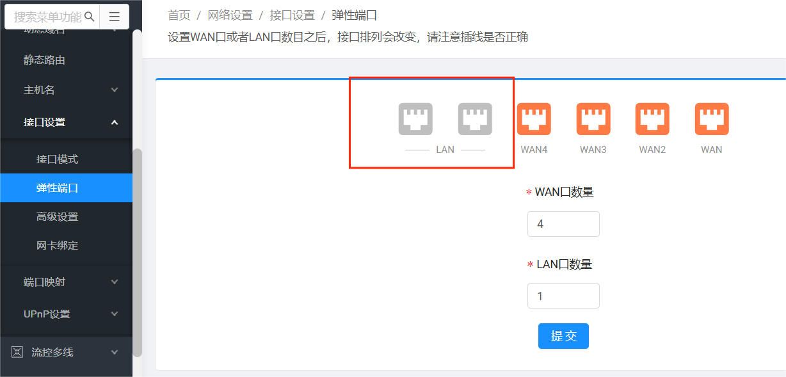Select 高级设置 in the sidebar
Viewport: 786px width, 377px height.
point(57,217)
